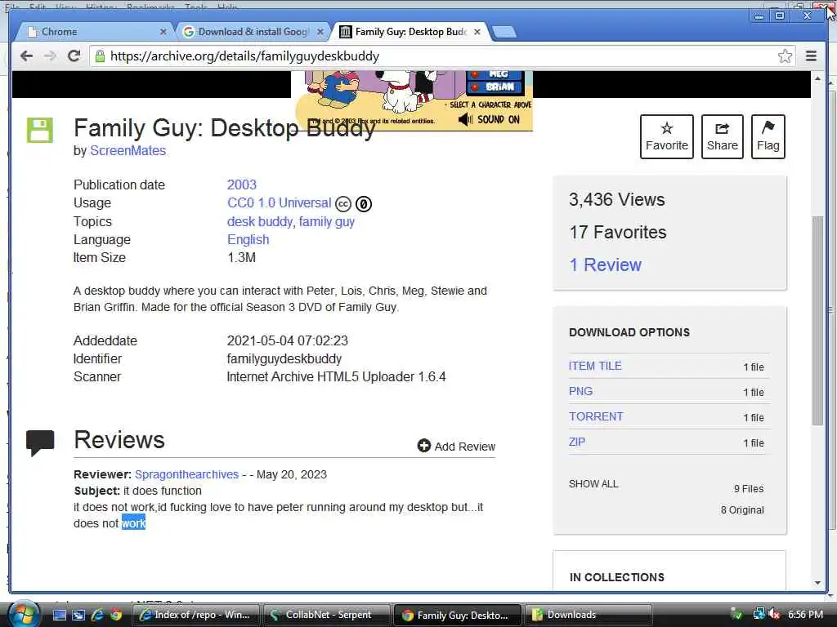Viewport: 837px width, 627px height.
Task: Switch to Download & install Google tab
Action: 253,32
